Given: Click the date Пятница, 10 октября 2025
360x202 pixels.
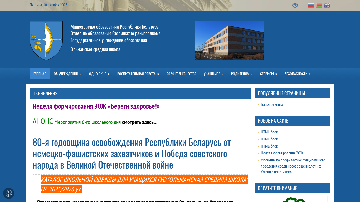Looking at the screenshot, I should pos(48,5).
